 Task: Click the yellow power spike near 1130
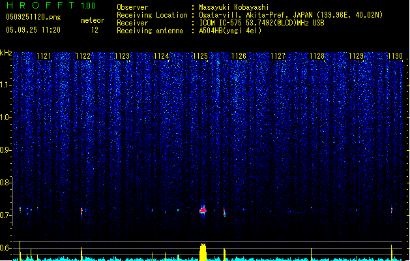click(392, 253)
